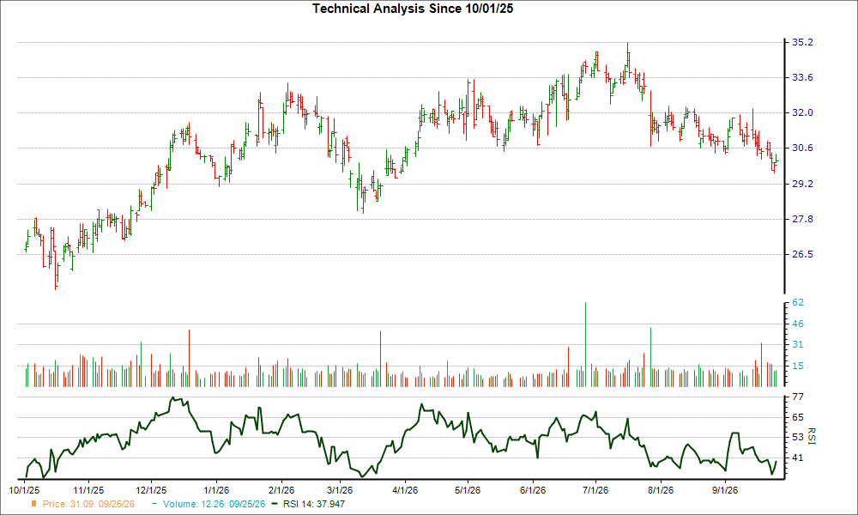This screenshot has width=858, height=515.
Task: Click the 7/1/26 date label
Action: pyautogui.click(x=595, y=490)
